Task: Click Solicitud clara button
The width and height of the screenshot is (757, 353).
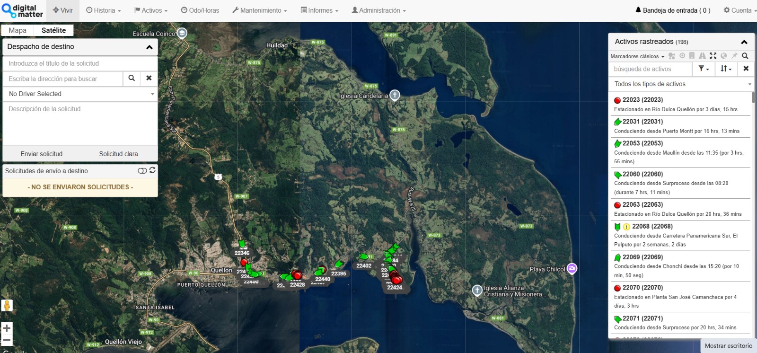Action: click(118, 154)
